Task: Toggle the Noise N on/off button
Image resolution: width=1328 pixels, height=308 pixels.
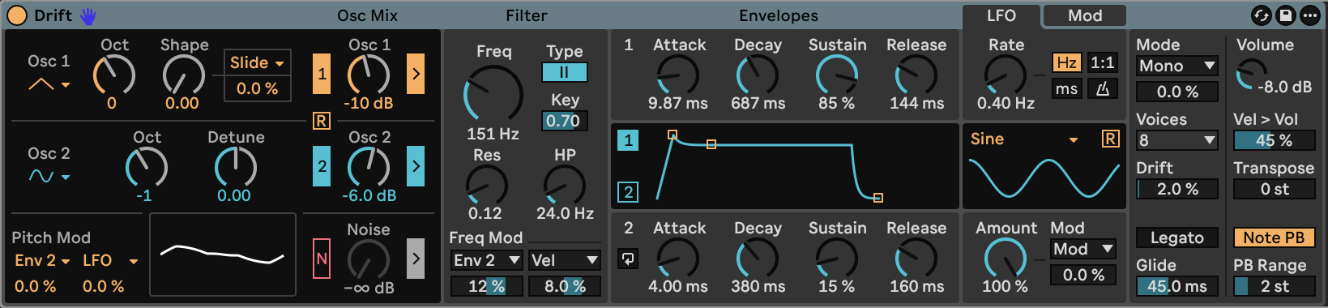Action: point(322,259)
